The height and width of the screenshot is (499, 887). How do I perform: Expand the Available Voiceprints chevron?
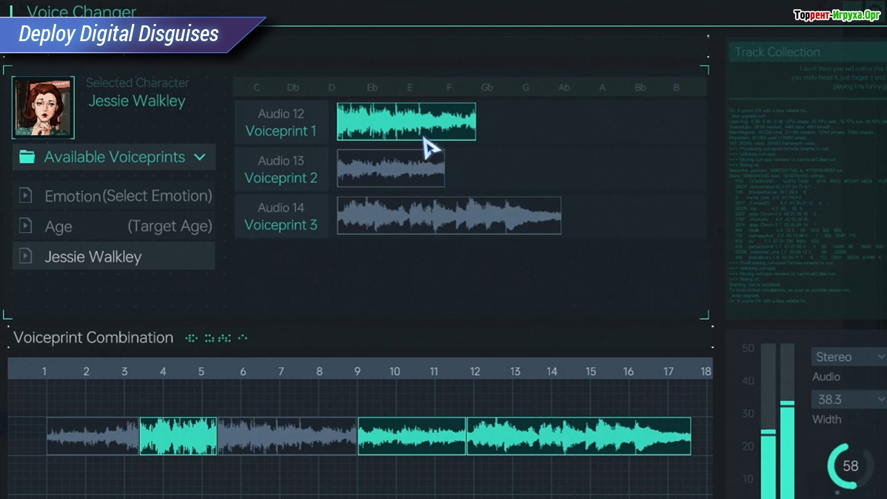point(200,157)
